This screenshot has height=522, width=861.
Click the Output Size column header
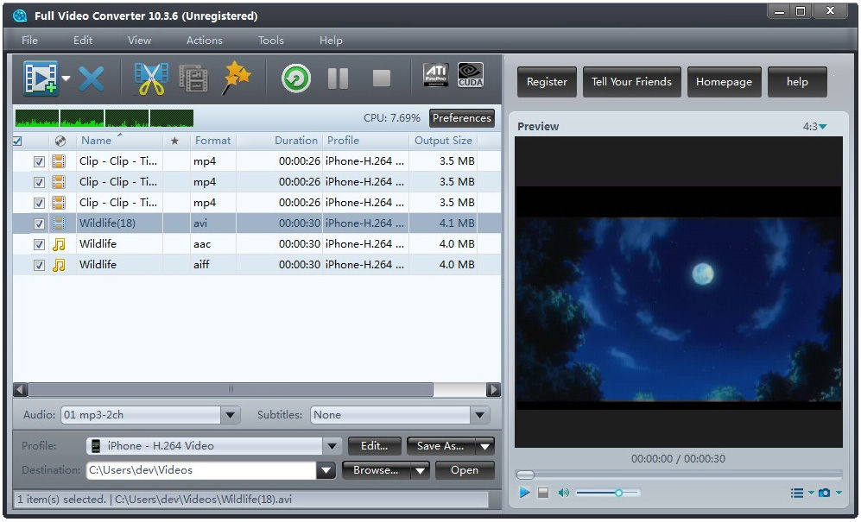tap(443, 141)
